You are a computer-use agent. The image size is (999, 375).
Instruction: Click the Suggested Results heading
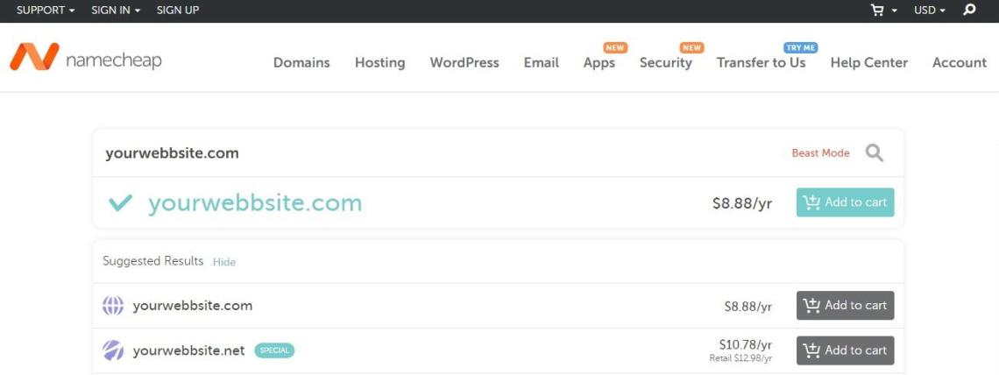(152, 261)
